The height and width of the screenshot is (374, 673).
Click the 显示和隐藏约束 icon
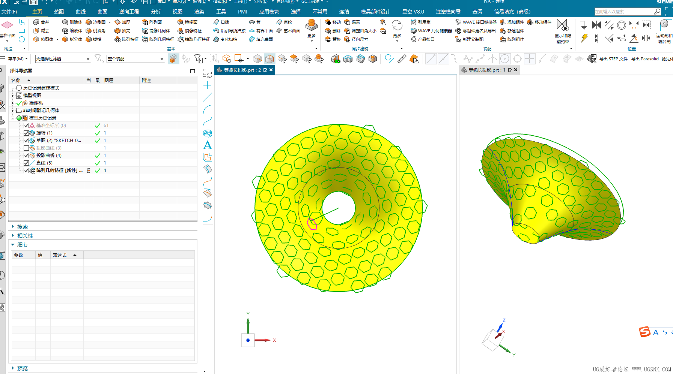coord(562,25)
